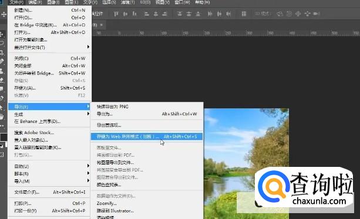Open the 视图(V) menu
Viewport: 360px width, 219px height.
coord(163,2)
